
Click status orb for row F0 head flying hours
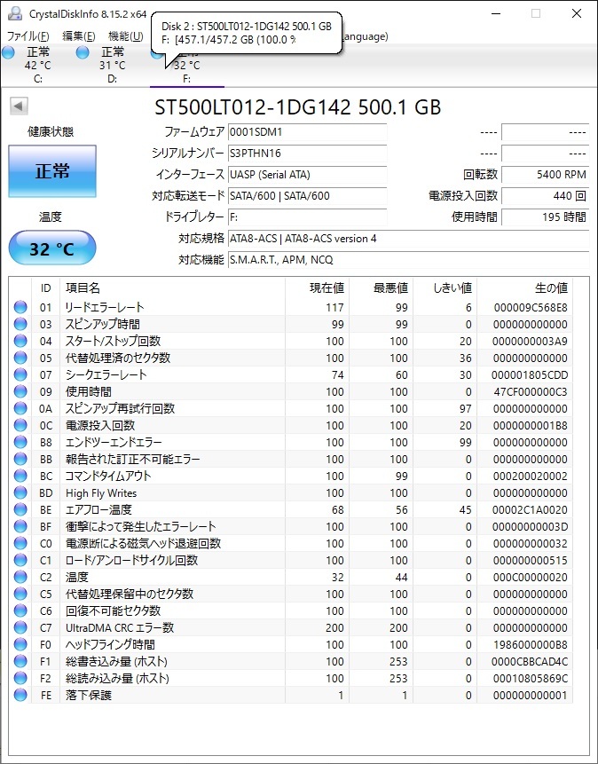click(20, 644)
